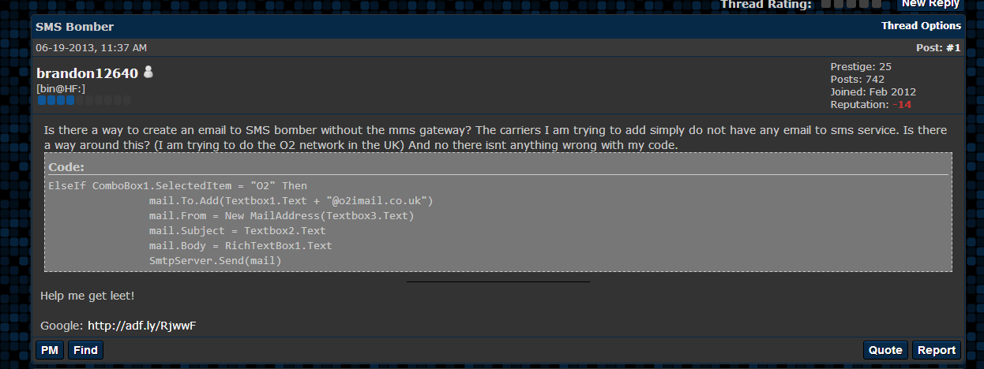Rate thread with the fourth rating star
The image size is (984, 369).
864,3
